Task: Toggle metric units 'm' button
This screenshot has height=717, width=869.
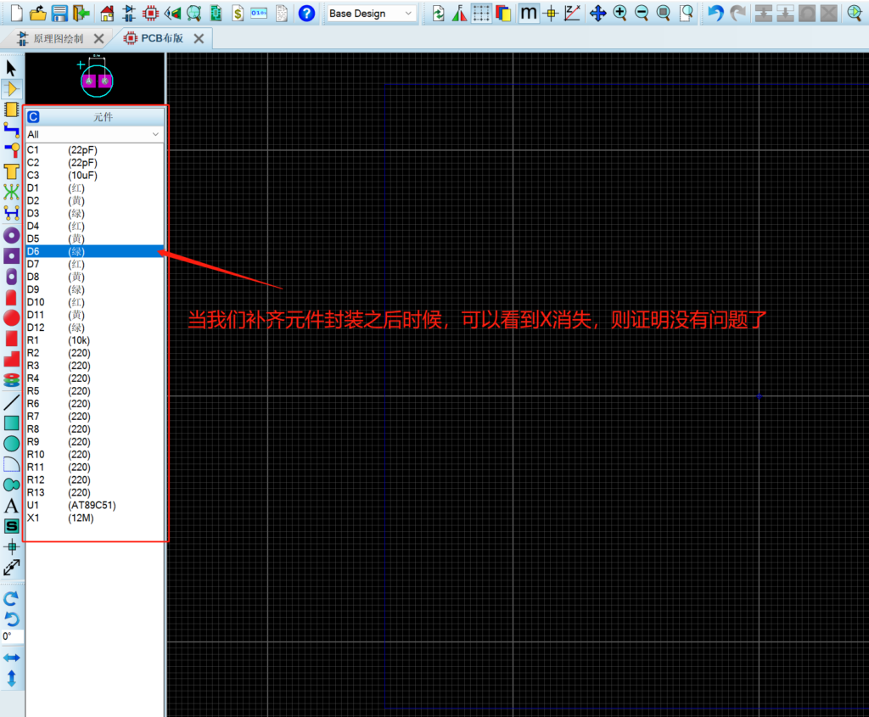Action: (528, 13)
